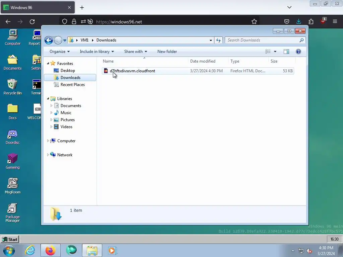Expand the Music library node
The width and height of the screenshot is (343, 257).
(51, 113)
